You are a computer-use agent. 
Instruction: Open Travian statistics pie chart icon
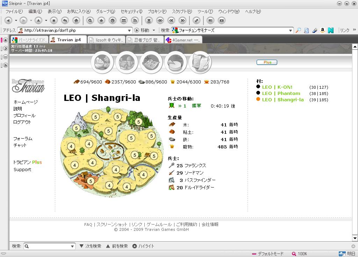click(x=176, y=62)
